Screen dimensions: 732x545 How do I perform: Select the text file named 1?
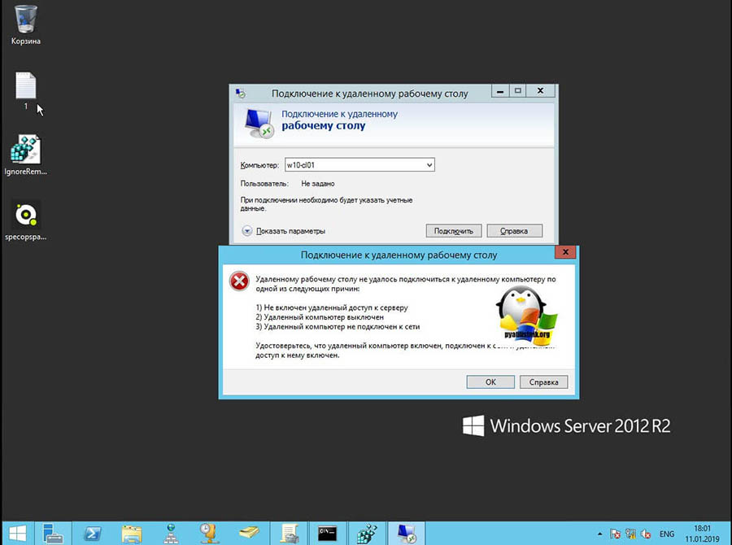25,86
